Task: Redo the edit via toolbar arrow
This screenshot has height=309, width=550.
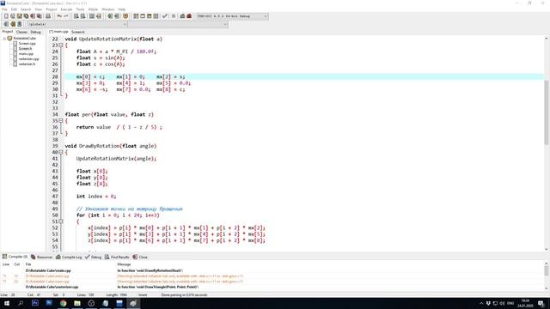Action: 65,16
